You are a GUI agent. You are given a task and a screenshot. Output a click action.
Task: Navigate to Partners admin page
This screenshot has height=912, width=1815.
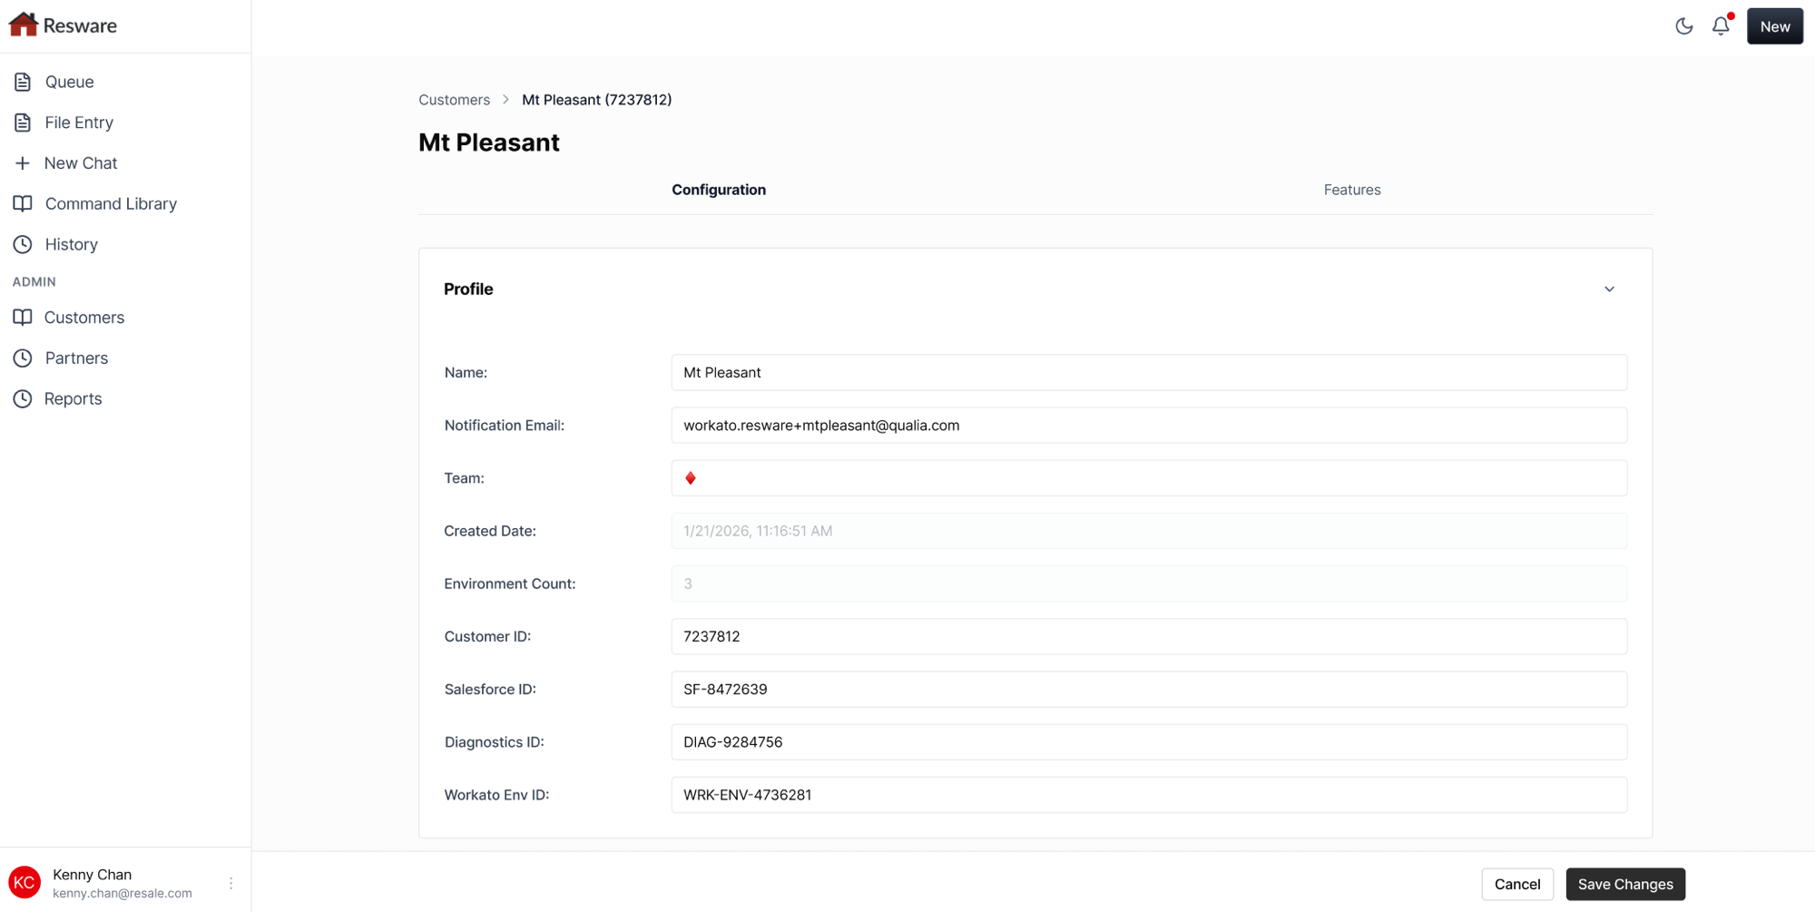pos(76,358)
